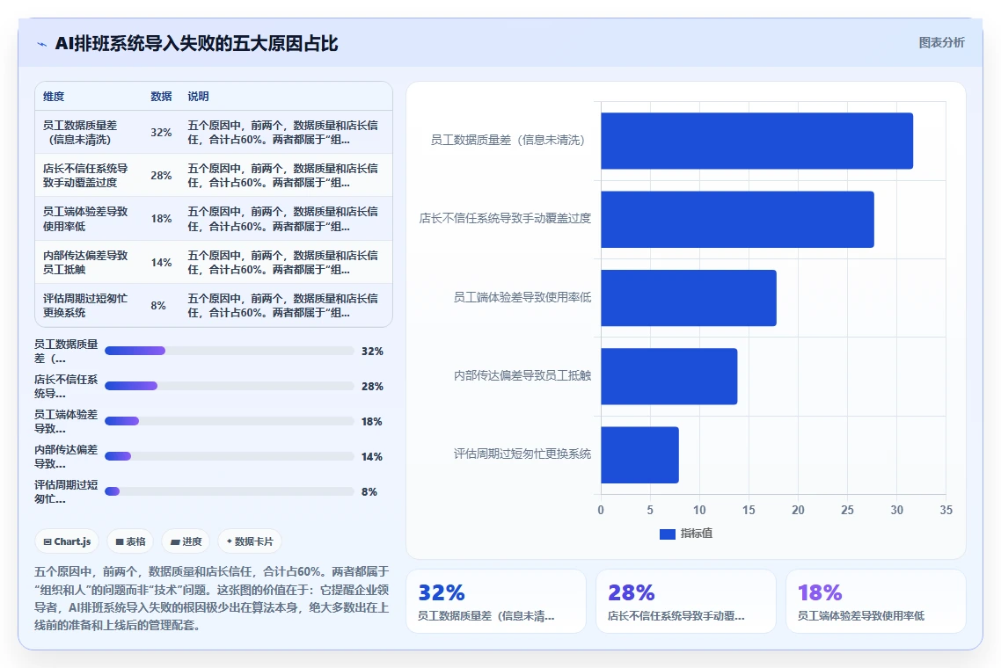The height and width of the screenshot is (668, 1001).
Task: Select the 数据卡片 tag
Action: click(250, 541)
